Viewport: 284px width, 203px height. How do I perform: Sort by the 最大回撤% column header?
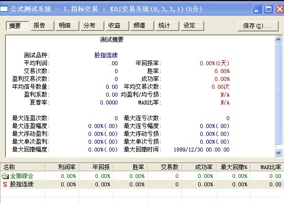pyautogui.click(x=234, y=167)
